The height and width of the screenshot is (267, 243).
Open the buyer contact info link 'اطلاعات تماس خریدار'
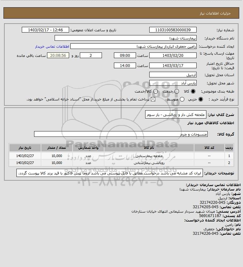tap(52, 46)
